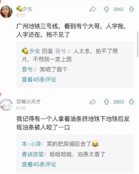Viewport: 139px width, 174px height.
Task: Upvote the 少女 comment
Action: 106,9
